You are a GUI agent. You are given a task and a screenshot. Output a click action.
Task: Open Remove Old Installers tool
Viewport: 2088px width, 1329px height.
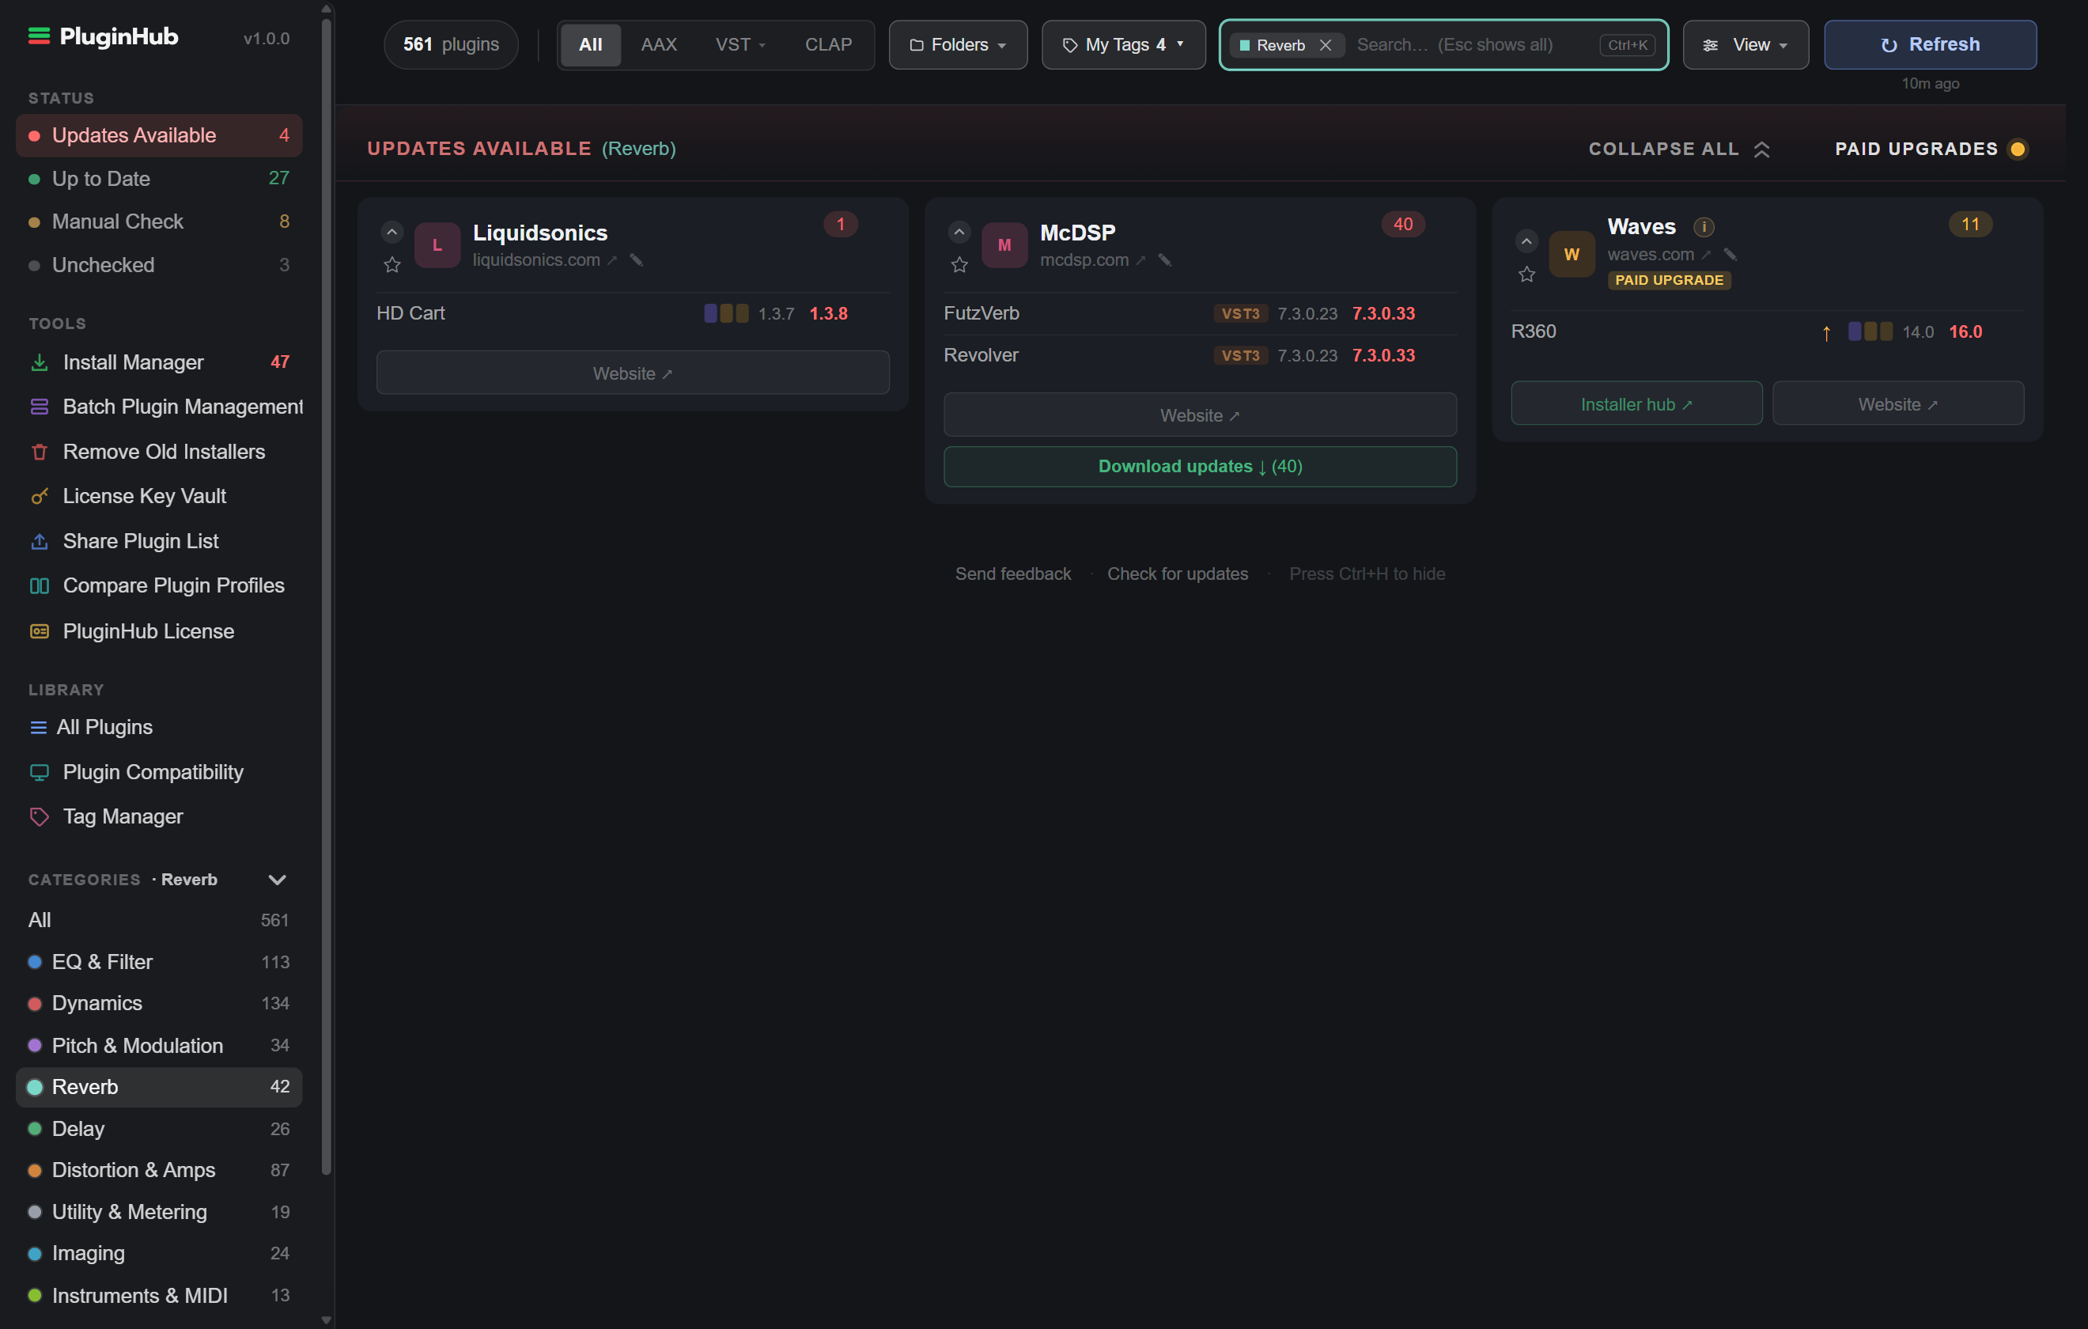click(160, 451)
